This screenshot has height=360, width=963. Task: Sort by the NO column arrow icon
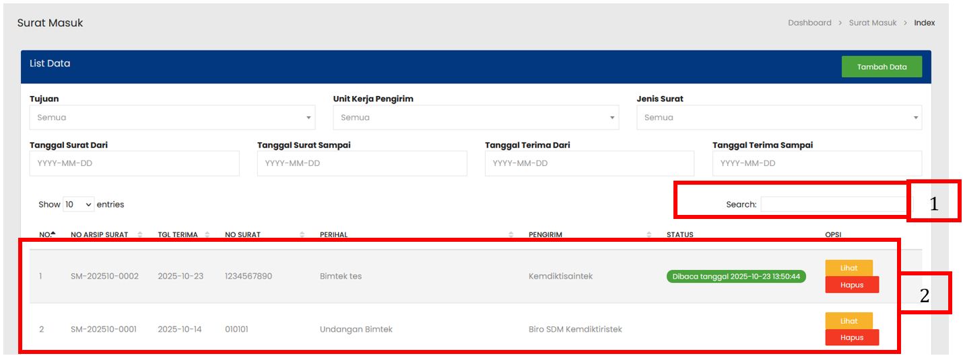53,234
